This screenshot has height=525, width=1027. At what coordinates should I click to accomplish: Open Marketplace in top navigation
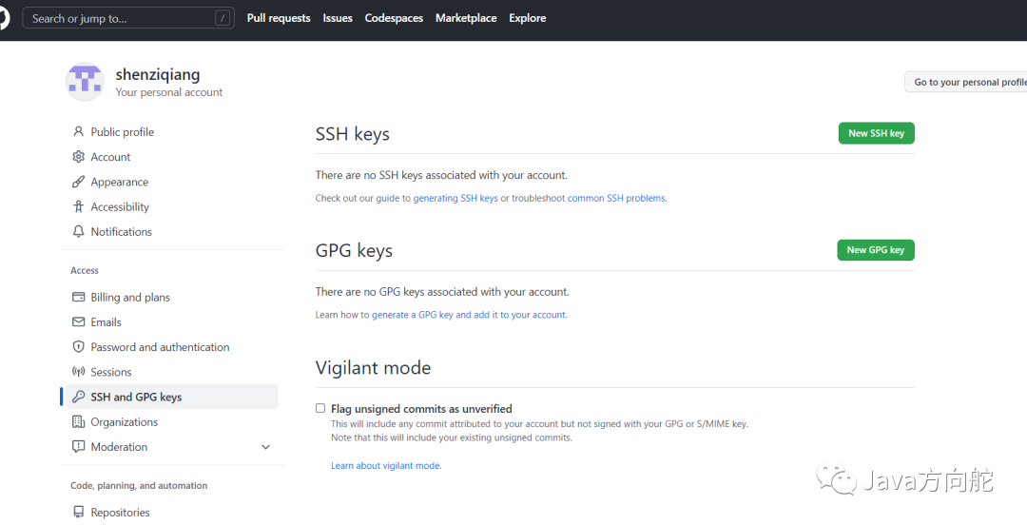[x=466, y=18]
